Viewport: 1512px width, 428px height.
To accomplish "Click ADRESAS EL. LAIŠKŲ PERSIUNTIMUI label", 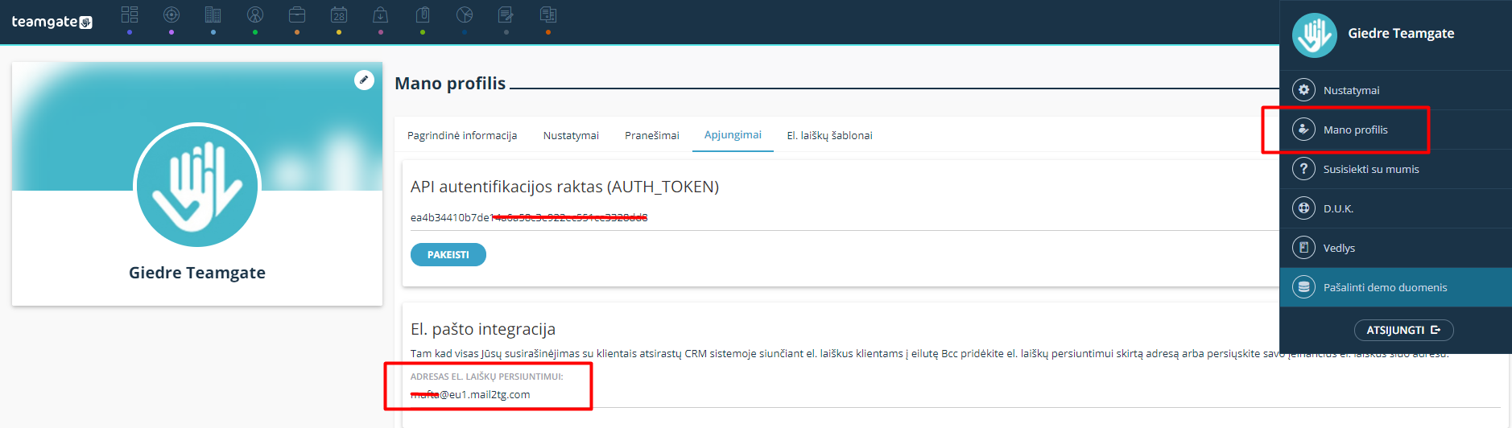I will (486, 377).
